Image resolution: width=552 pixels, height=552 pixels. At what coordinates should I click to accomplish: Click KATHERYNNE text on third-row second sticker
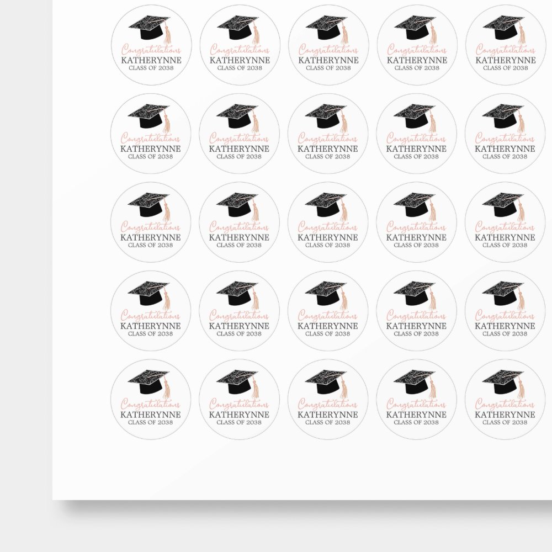240,237
